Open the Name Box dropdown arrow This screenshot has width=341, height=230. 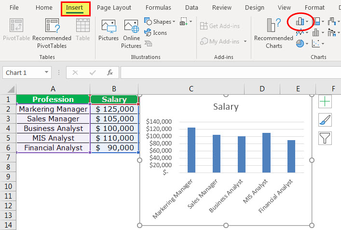click(x=46, y=72)
